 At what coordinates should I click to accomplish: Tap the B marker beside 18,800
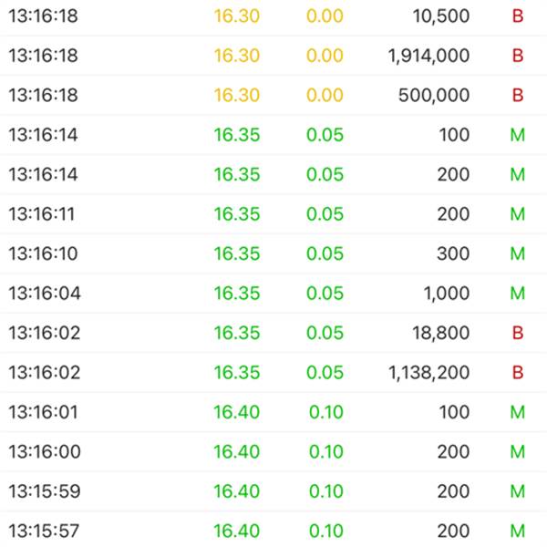click(518, 333)
